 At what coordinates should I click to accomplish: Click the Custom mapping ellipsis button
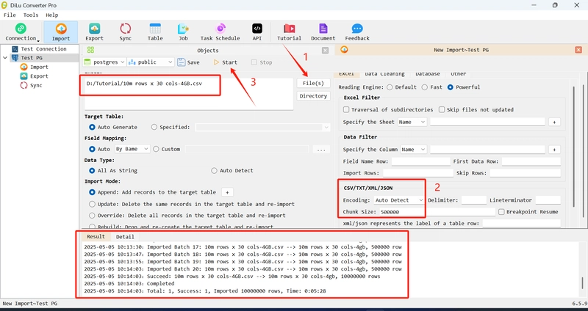[321, 150]
